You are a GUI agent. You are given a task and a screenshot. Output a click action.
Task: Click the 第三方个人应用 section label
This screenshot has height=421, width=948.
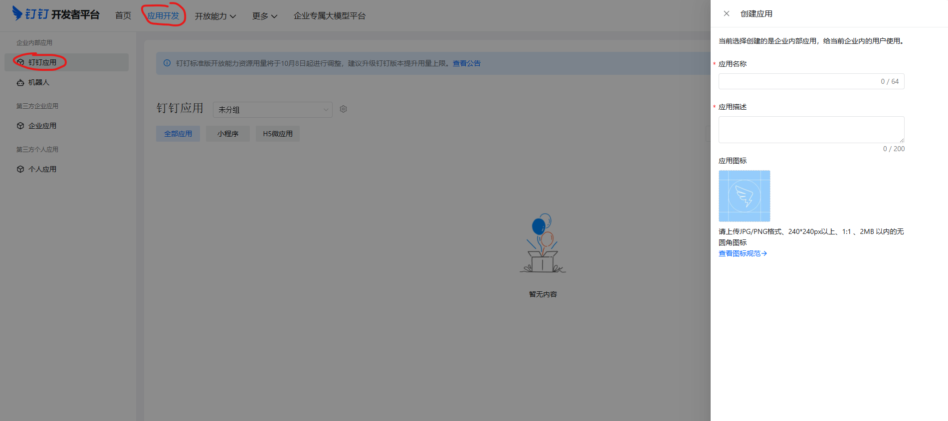[x=37, y=150]
